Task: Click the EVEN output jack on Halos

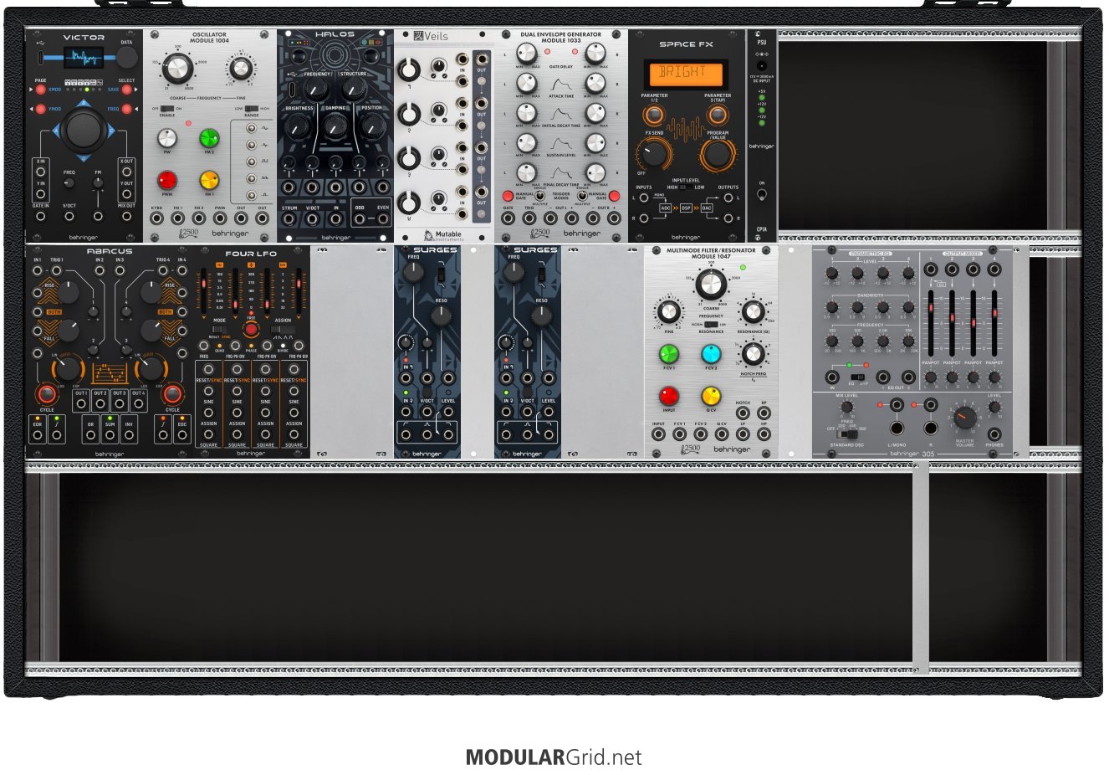Action: [382, 219]
